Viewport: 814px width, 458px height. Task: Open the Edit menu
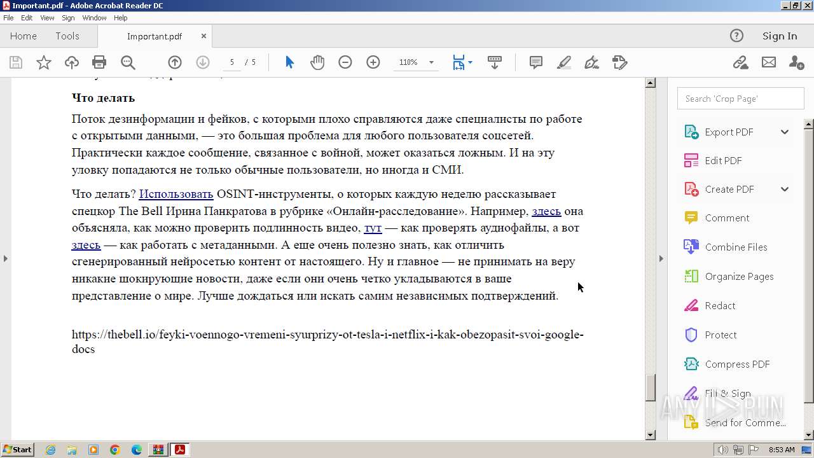pyautogui.click(x=27, y=18)
